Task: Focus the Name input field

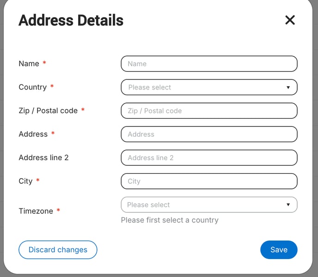Action: tap(209, 64)
